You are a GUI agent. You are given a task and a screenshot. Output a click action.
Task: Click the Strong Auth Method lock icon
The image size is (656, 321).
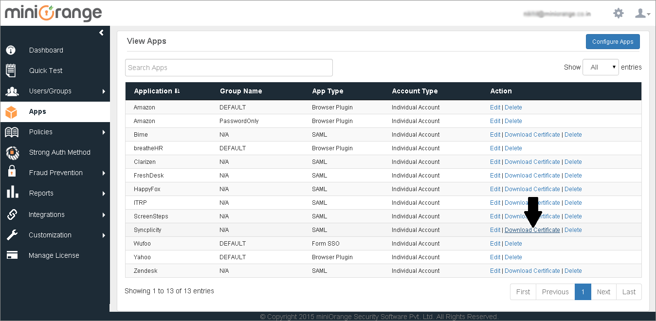pos(12,153)
